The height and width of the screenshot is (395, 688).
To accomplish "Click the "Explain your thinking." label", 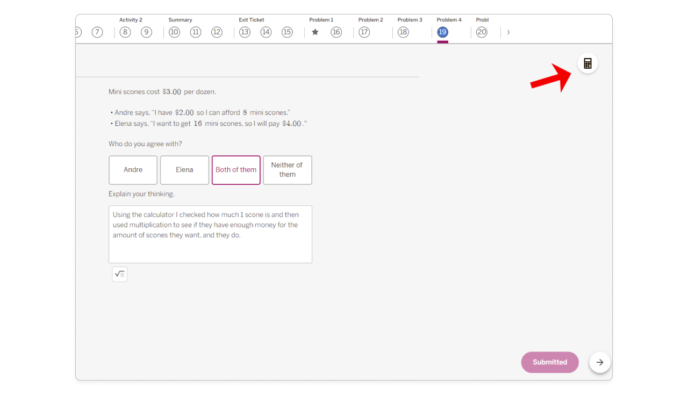I will click(141, 194).
